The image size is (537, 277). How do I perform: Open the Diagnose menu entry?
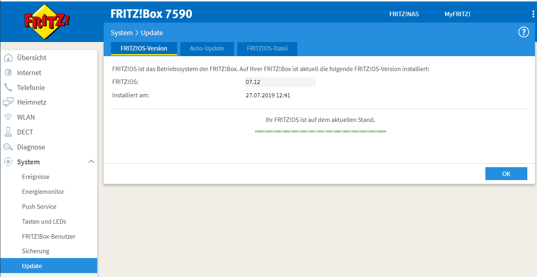(x=31, y=147)
